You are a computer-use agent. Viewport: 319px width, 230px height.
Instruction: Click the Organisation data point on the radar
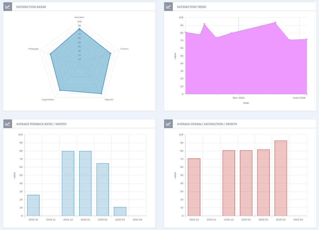tap(60, 91)
